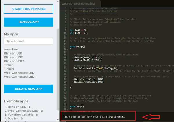Open the Blink an LED1 app
The height and width of the screenshot is (122, 174).
click(14, 57)
